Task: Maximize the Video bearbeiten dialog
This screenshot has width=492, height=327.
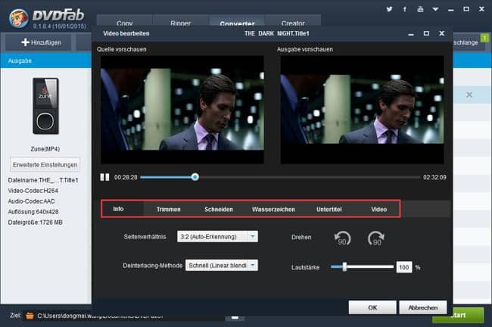Action: click(426, 33)
